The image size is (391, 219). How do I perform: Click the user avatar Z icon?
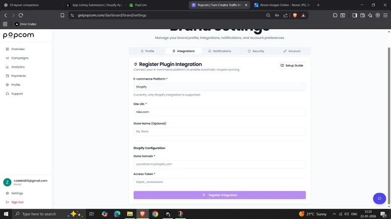click(7, 182)
